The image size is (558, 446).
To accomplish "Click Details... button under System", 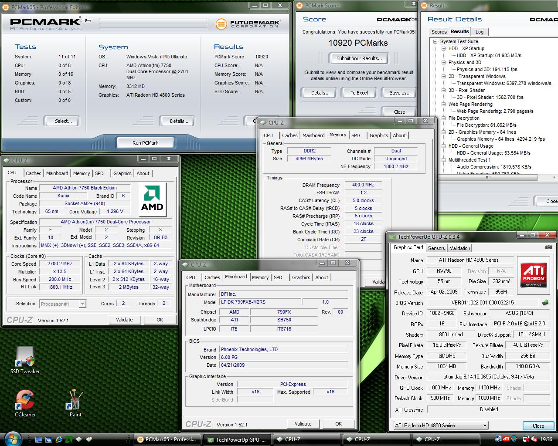I will pos(179,121).
